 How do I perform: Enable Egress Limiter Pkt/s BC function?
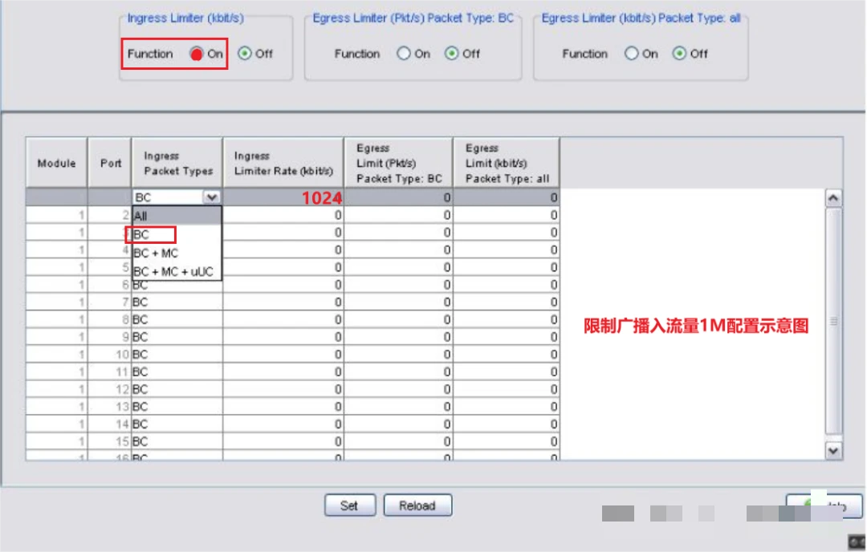[404, 54]
